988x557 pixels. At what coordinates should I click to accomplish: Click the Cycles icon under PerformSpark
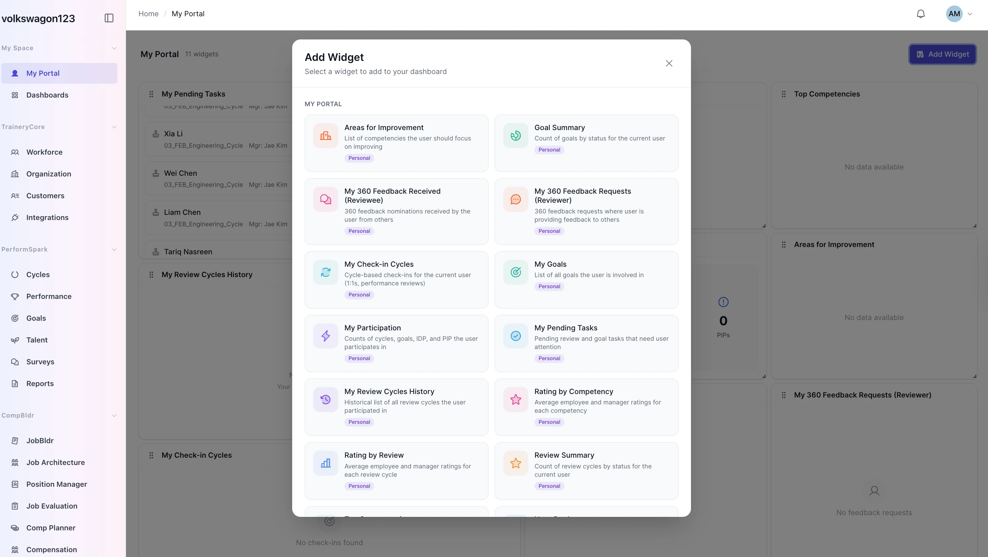point(15,274)
